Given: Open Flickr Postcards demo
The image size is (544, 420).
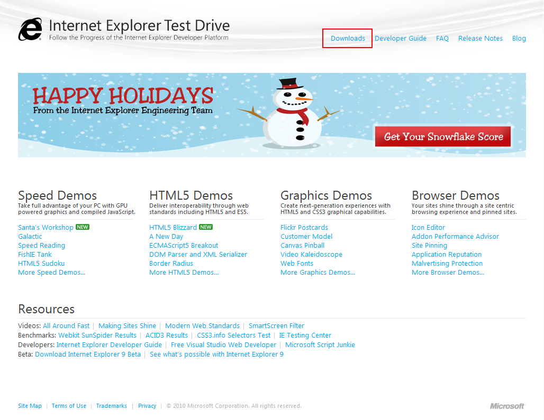Looking at the screenshot, I should [304, 228].
